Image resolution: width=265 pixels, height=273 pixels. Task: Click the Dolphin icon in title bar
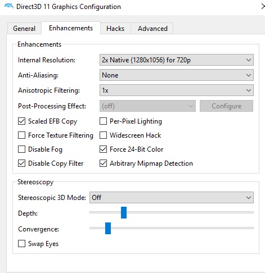pyautogui.click(x=9, y=6)
